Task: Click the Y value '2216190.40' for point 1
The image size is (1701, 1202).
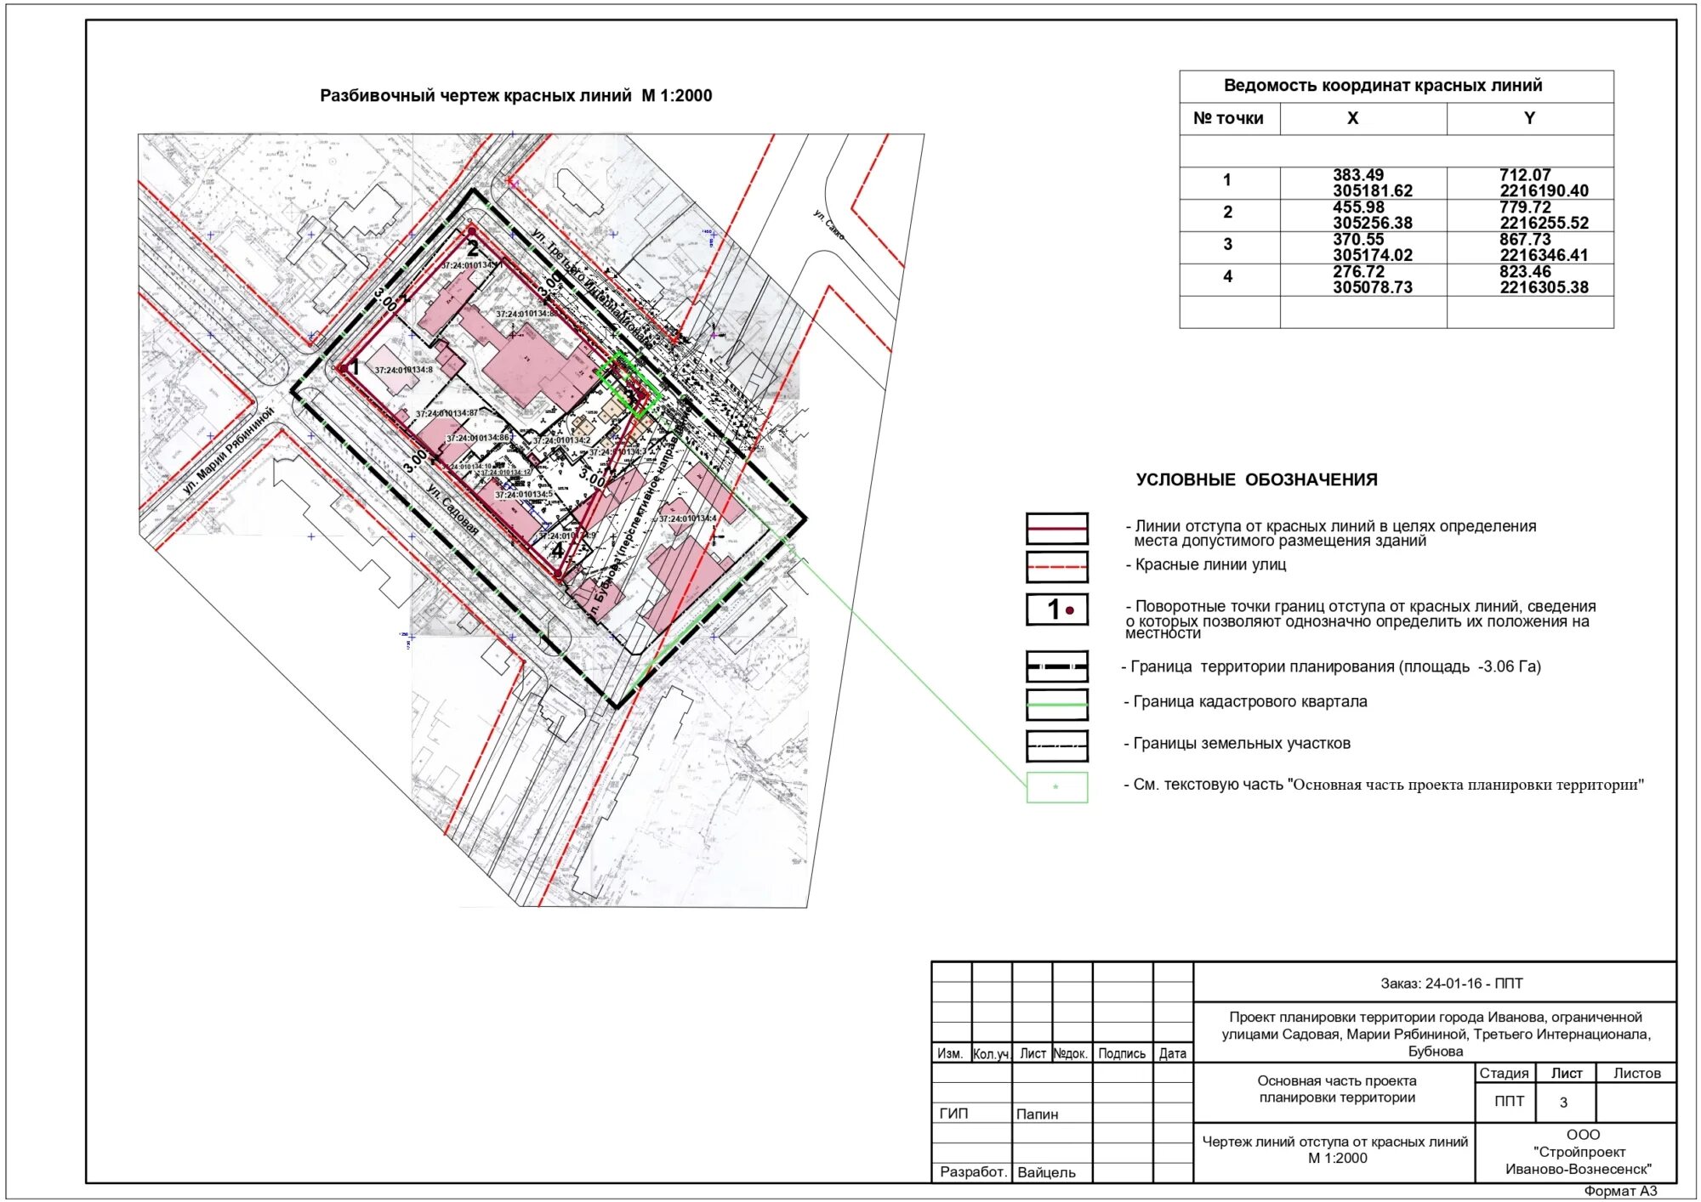Action: tap(1544, 191)
